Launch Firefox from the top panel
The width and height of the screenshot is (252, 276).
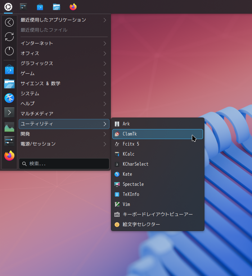73,7
